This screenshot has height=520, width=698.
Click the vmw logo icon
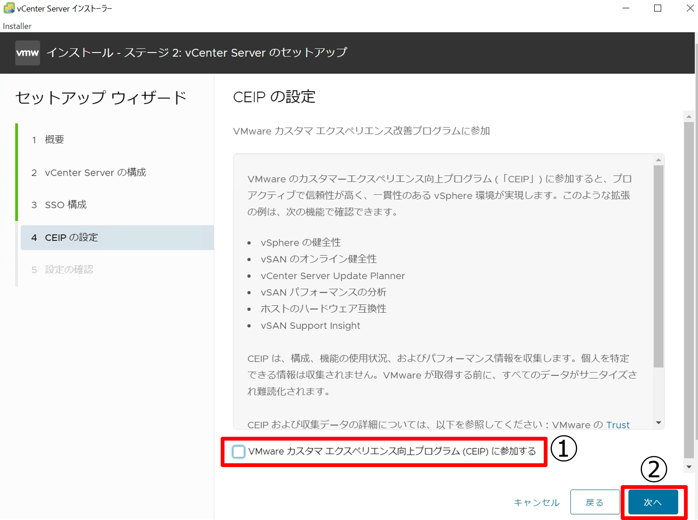coord(28,53)
